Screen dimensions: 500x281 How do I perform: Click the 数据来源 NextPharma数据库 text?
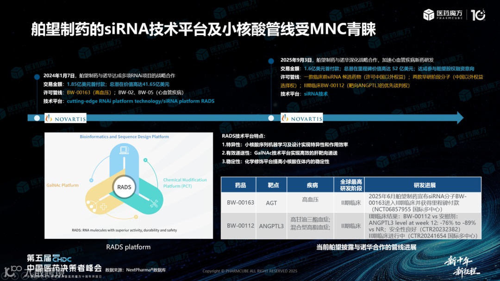click(136, 270)
